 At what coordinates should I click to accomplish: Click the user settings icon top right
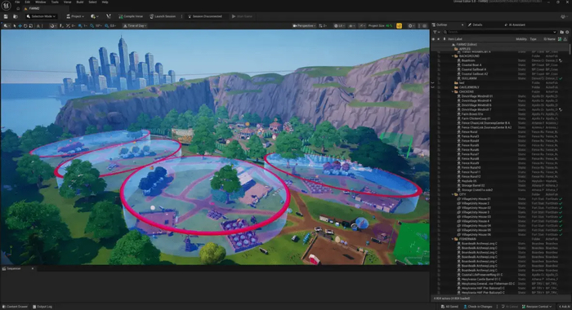(x=564, y=16)
